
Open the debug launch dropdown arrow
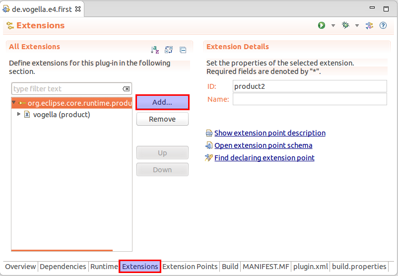point(357,25)
